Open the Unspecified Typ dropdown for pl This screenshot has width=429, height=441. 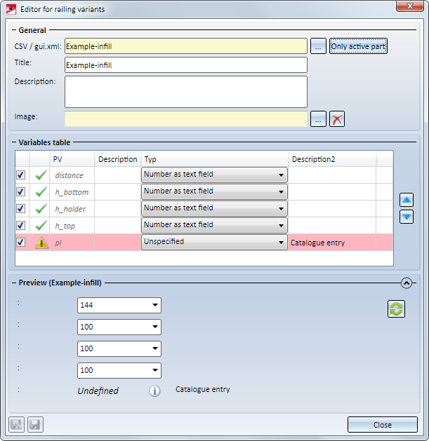pos(214,242)
